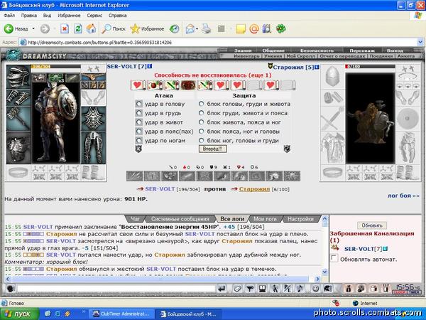Enable 'Обновлять автомат.' checkbox
Image resolution: width=426 pixels, height=320 pixels.
334,258
